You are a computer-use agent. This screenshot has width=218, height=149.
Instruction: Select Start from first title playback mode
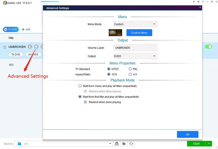tap(80, 97)
